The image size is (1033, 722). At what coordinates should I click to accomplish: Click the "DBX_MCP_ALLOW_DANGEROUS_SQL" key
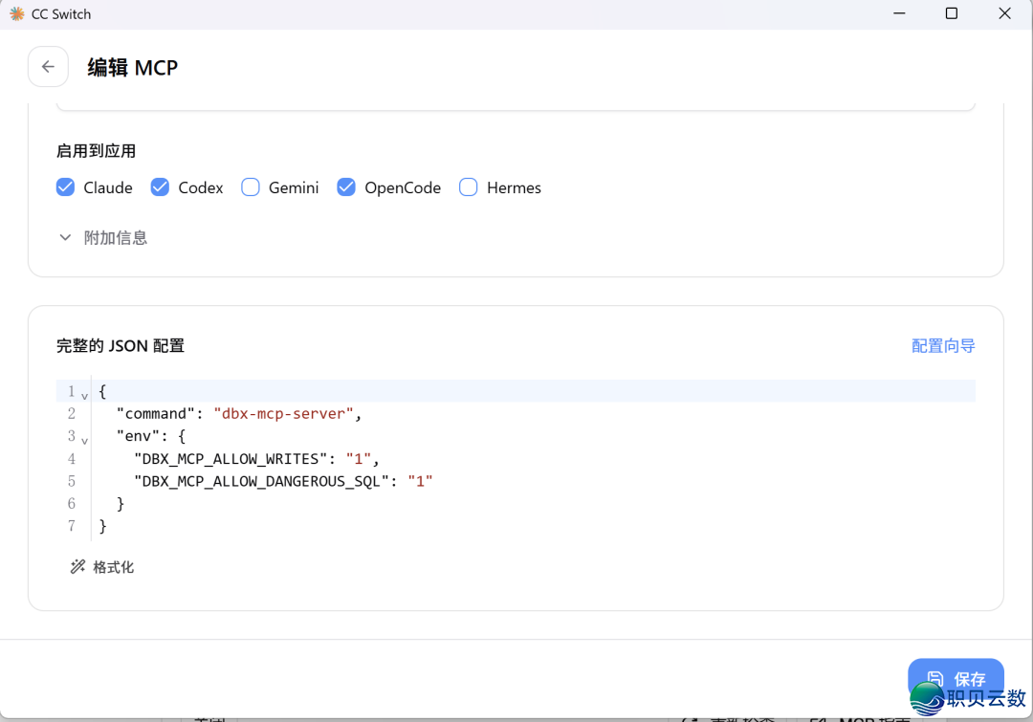pos(261,481)
